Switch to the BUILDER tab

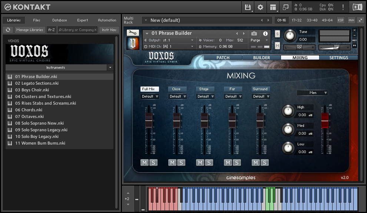coord(261,58)
